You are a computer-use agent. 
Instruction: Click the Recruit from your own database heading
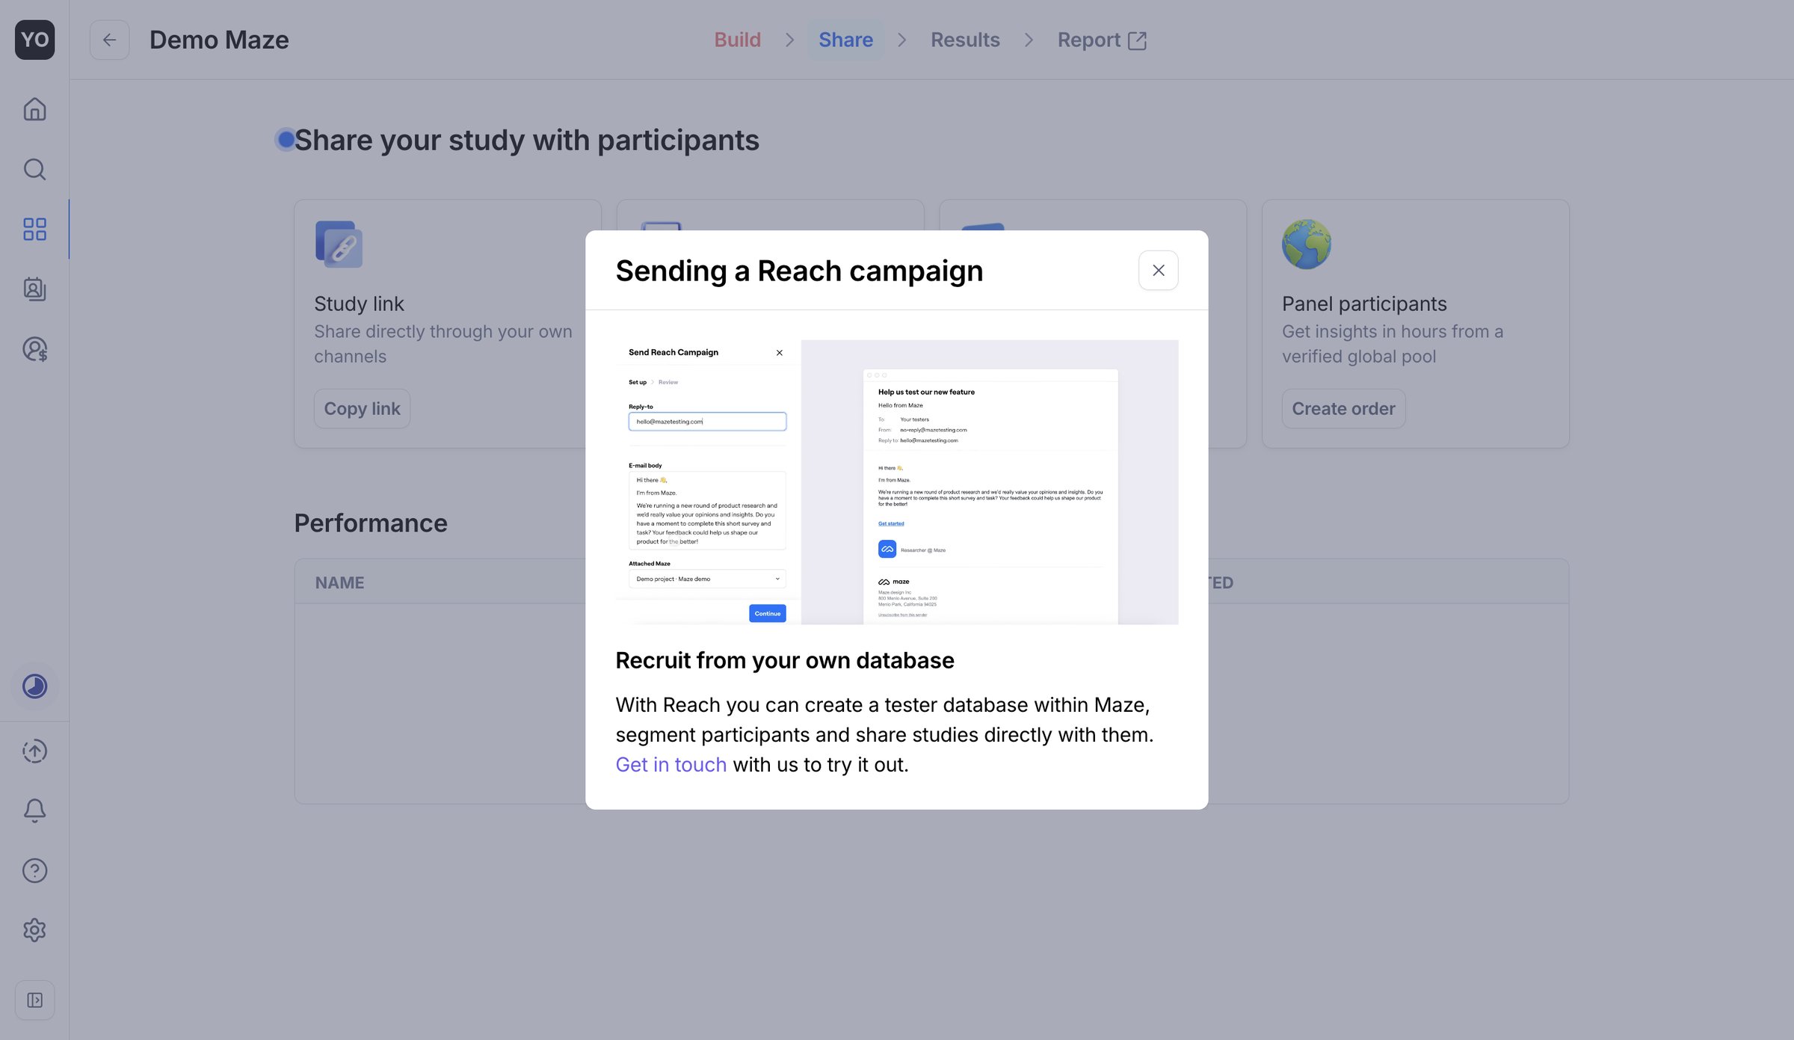click(785, 660)
